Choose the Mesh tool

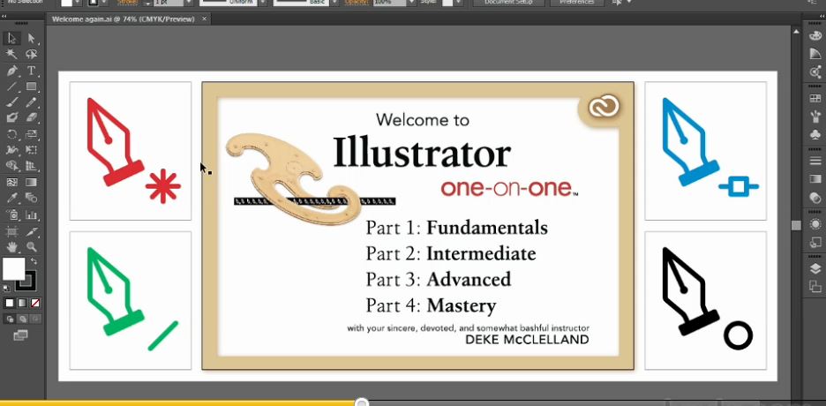[x=11, y=182]
